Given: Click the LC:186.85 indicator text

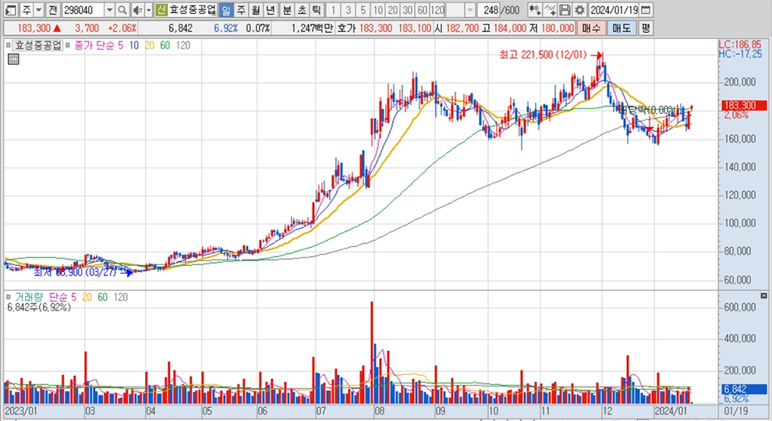Looking at the screenshot, I should (740, 44).
